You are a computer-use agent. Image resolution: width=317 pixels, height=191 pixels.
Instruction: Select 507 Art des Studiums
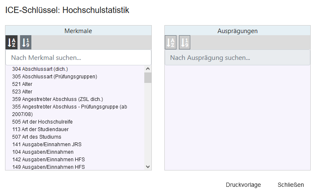(x=36, y=137)
